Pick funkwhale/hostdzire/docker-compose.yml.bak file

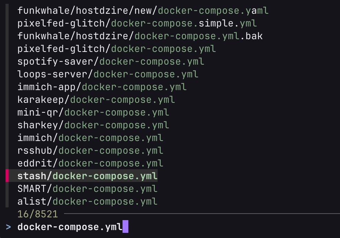(140, 36)
